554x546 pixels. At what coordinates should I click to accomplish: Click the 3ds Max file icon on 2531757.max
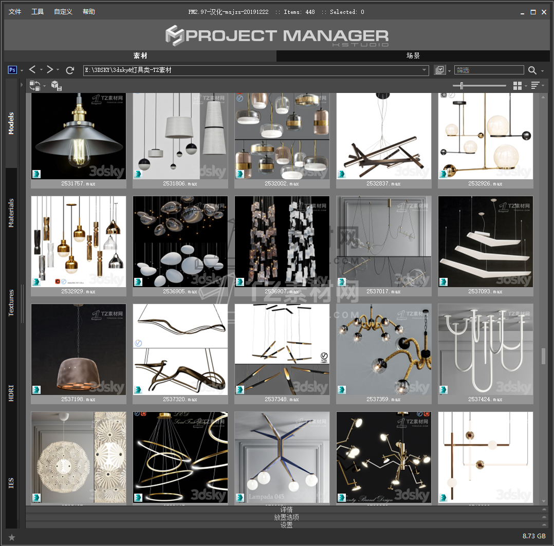[x=36, y=174]
